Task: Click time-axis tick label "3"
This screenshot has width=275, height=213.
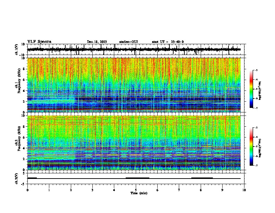Action: (92, 190)
